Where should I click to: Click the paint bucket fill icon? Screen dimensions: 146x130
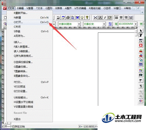(141, 75)
